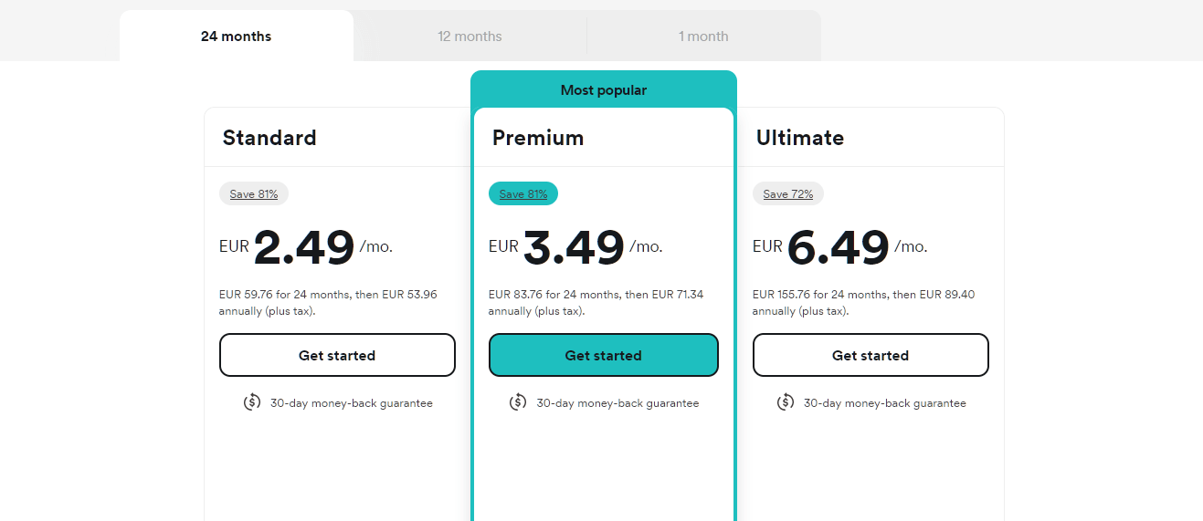Click the teal Save 81% badge under Premium
This screenshot has width=1203, height=521.
click(x=523, y=193)
